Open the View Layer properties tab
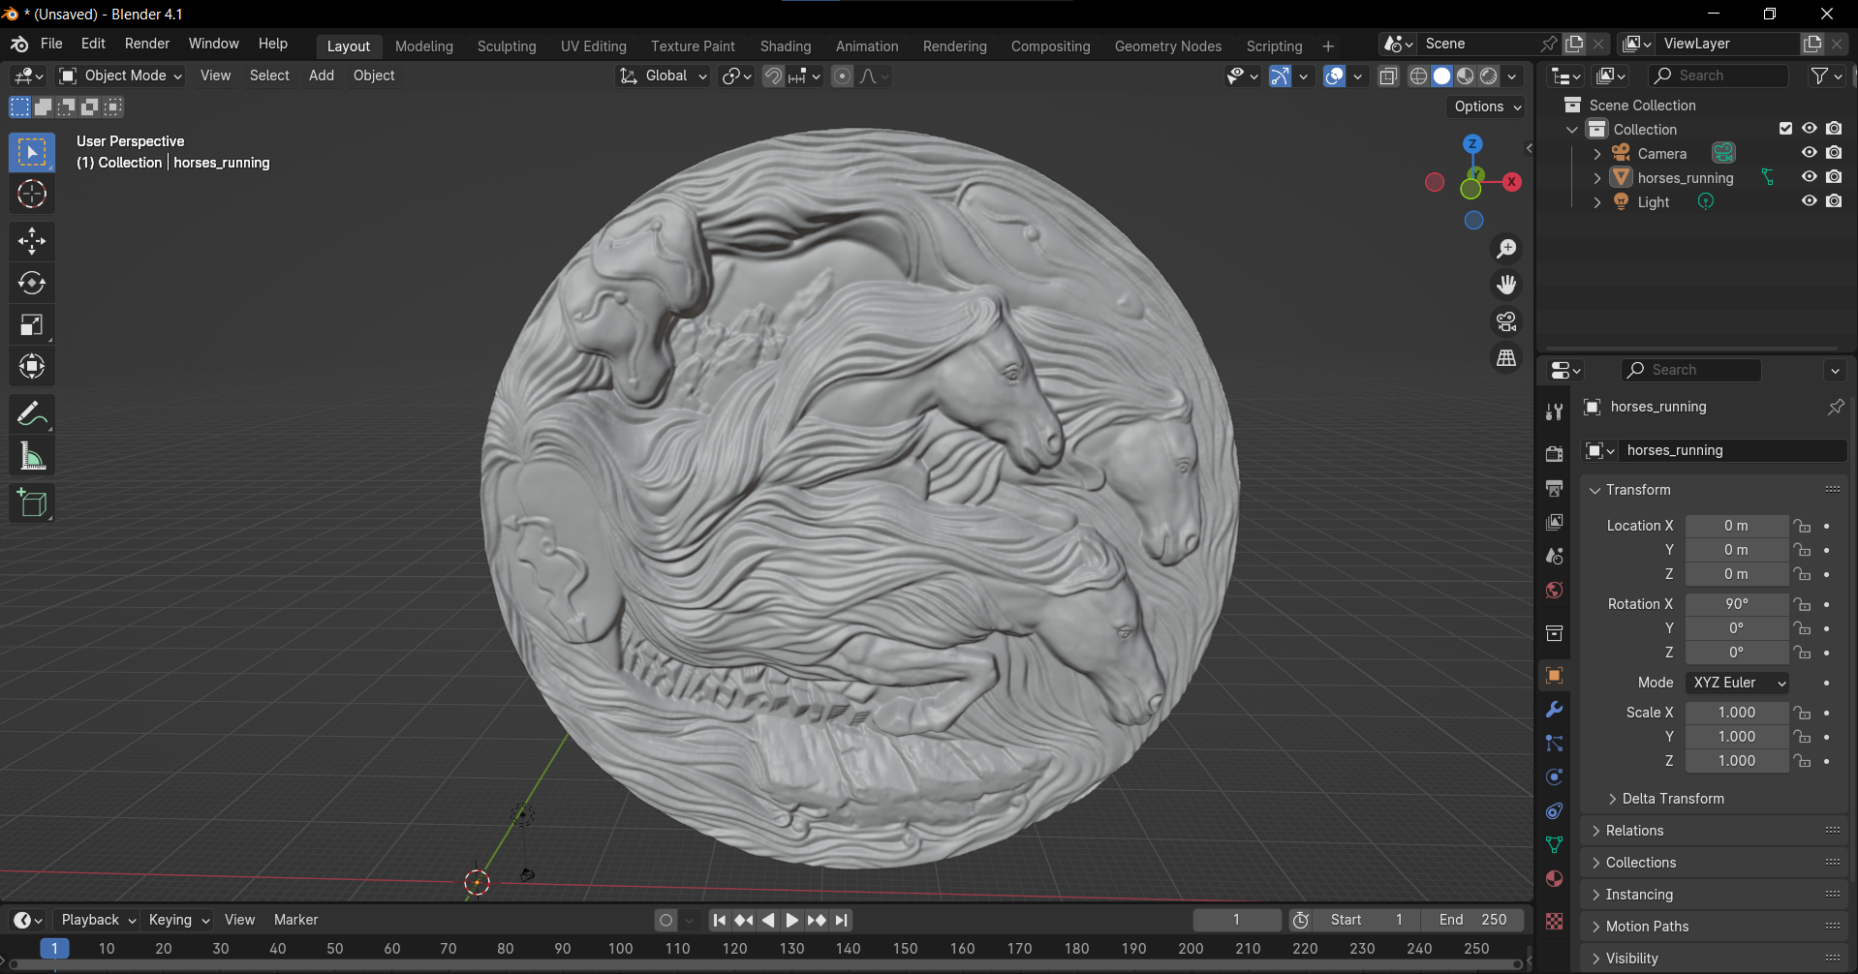The height and width of the screenshot is (974, 1858). pos(1554,522)
